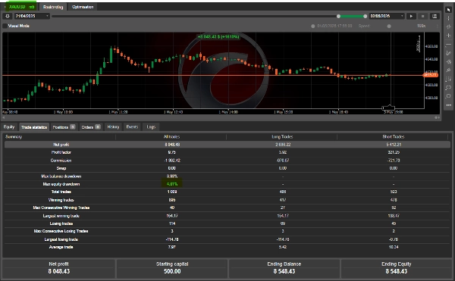Enable the Visual Mode checkbox
455x281 pixels.
point(5,26)
